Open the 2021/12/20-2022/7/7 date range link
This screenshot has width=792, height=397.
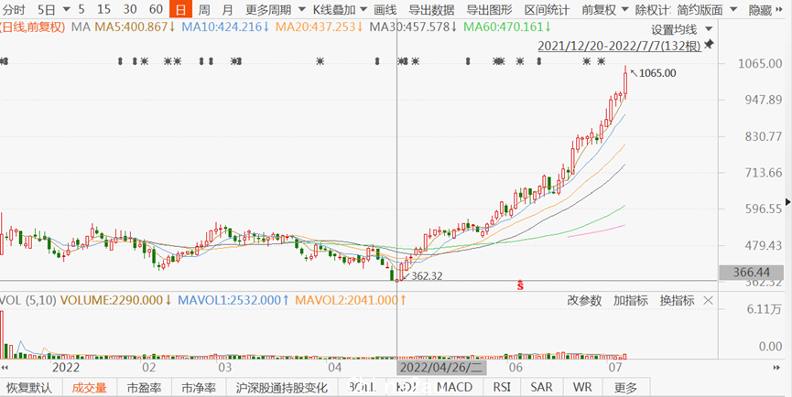coord(619,46)
